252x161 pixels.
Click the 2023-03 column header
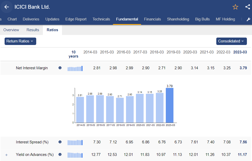(x=240, y=52)
